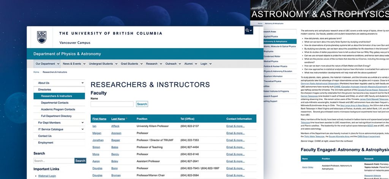The image size is (389, 179).
Task: Expand the Undergrad Students menu arrow
Action: pos(116,64)
